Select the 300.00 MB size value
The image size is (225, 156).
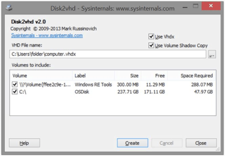click(128, 85)
